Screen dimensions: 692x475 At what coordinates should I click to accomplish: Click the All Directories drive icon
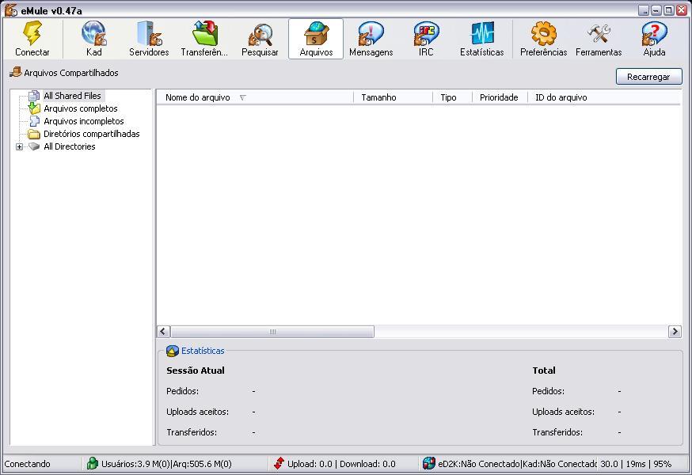(x=34, y=146)
